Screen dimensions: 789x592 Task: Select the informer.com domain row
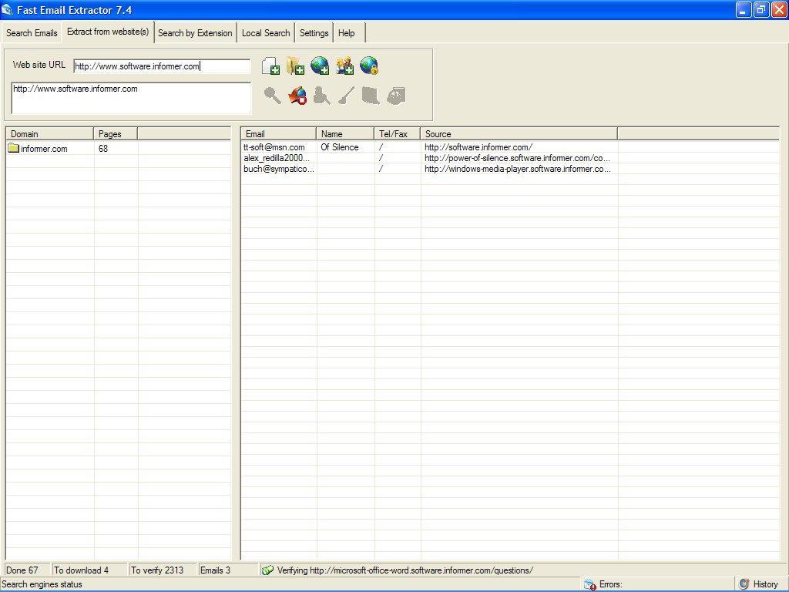pyautogui.click(x=119, y=148)
